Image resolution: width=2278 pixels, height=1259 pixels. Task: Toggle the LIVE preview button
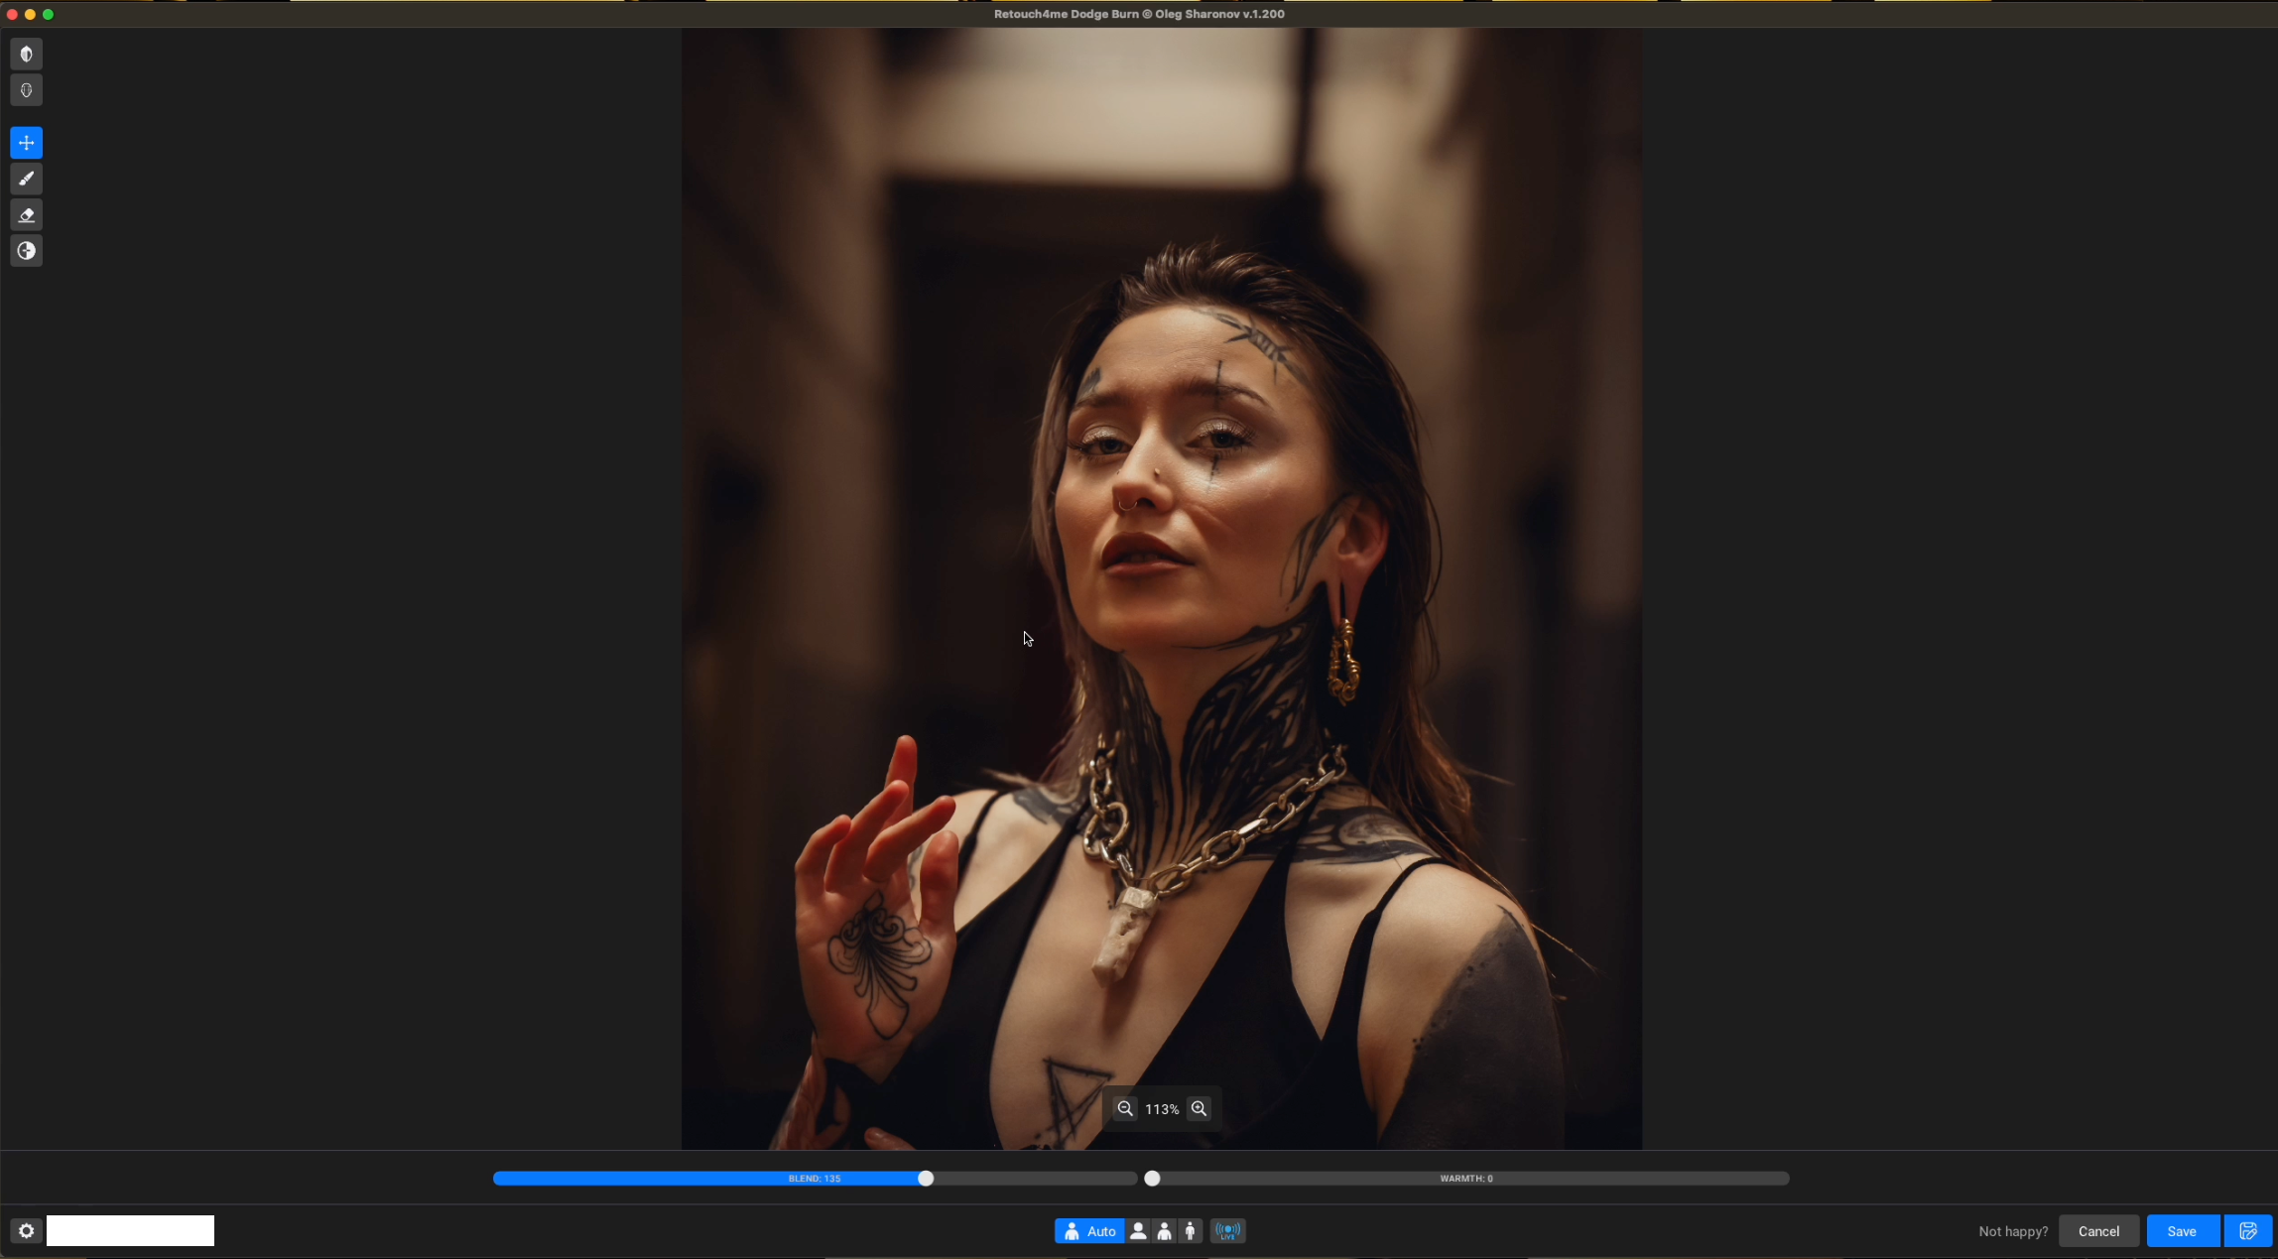(x=1228, y=1231)
